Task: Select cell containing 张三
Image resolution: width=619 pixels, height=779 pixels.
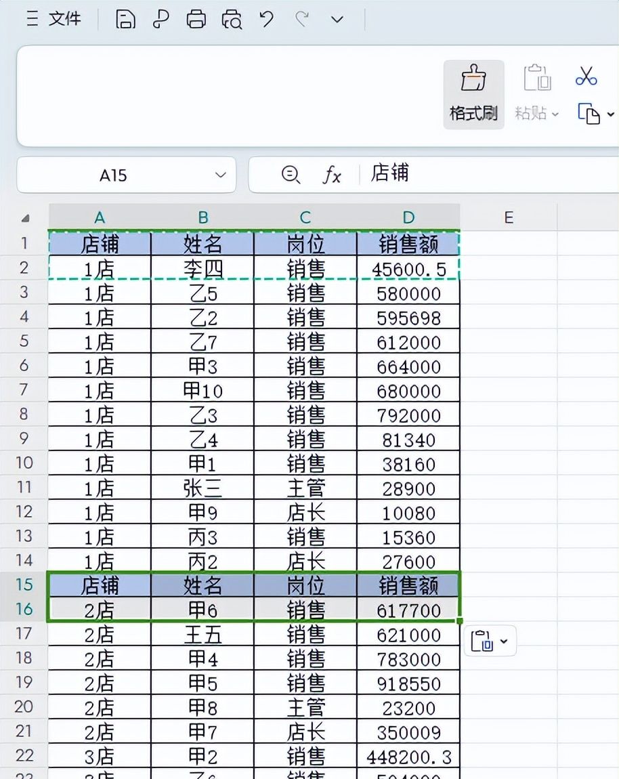Action: click(x=202, y=488)
